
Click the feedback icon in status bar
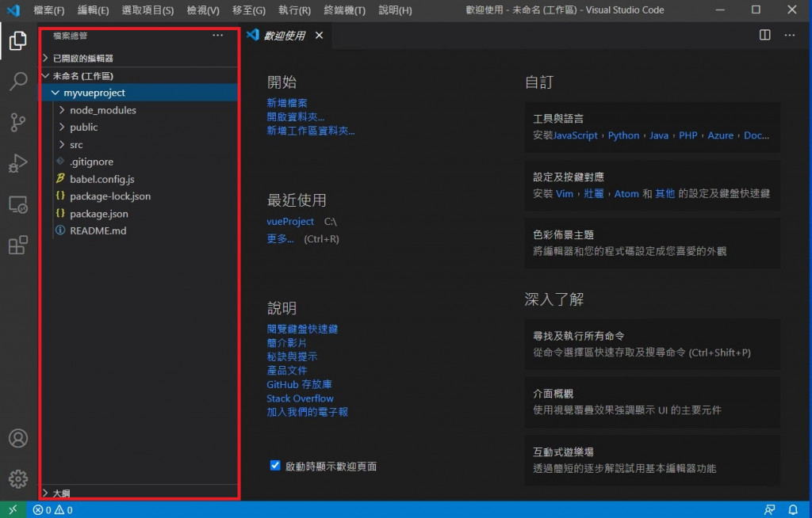pos(769,510)
